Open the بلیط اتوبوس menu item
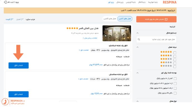The width and height of the screenshot is (192, 107). click(x=131, y=2)
